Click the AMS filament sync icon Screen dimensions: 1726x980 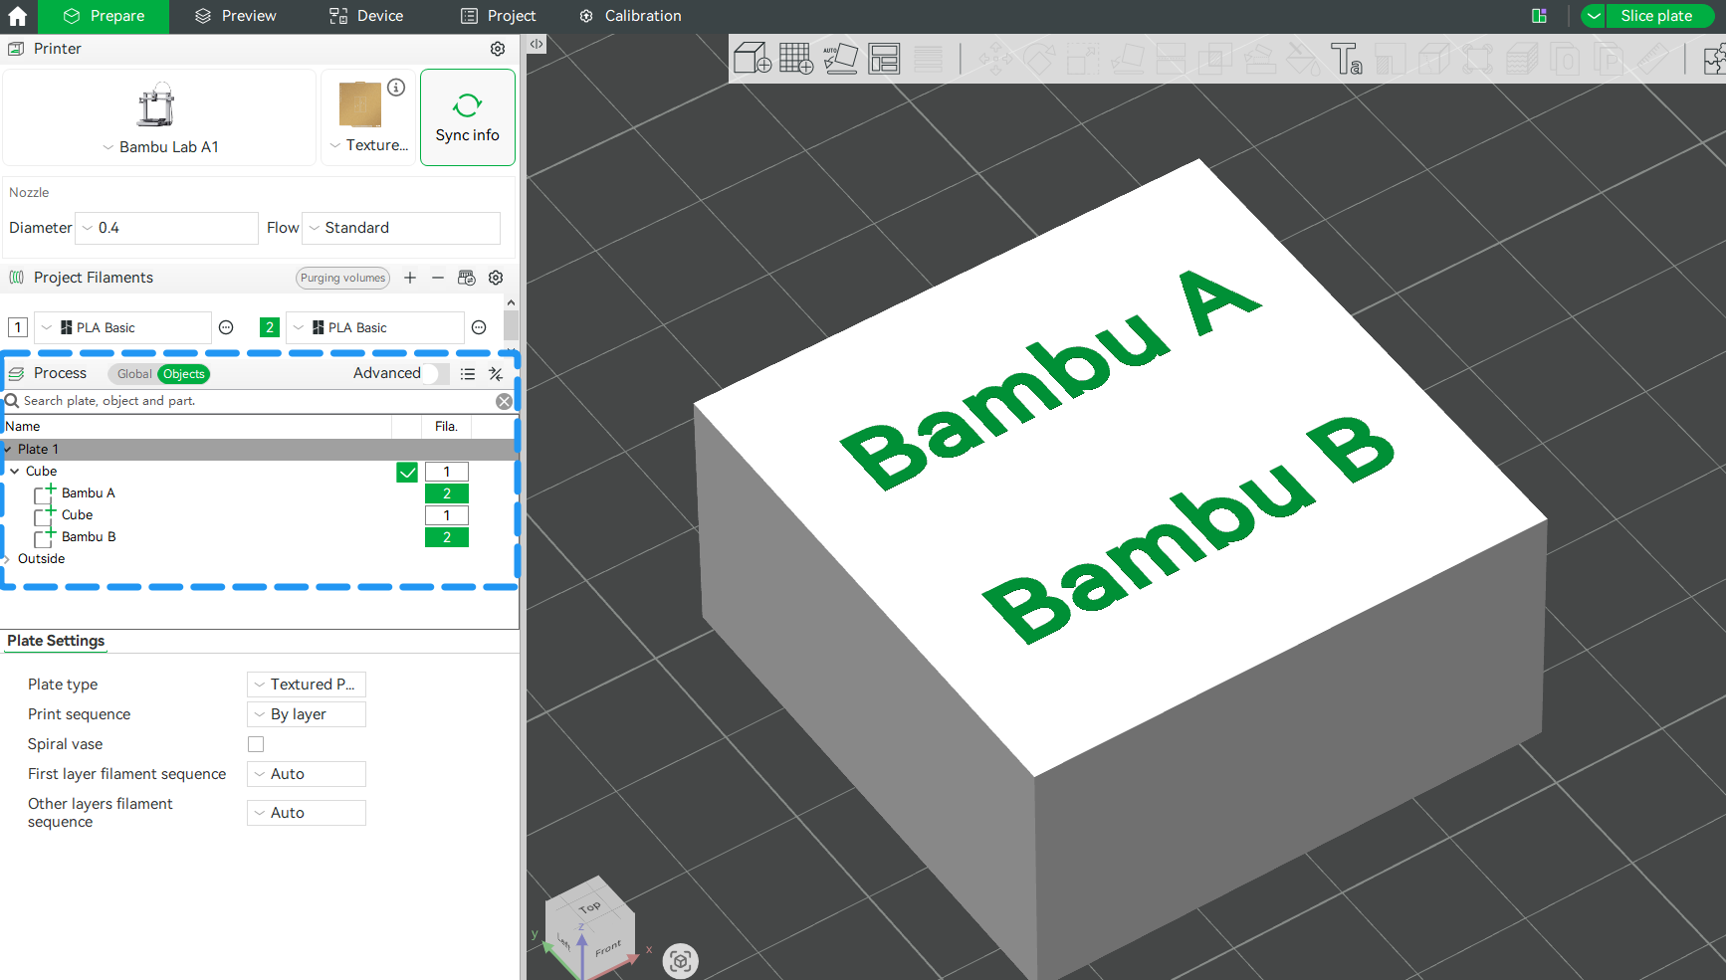466,278
